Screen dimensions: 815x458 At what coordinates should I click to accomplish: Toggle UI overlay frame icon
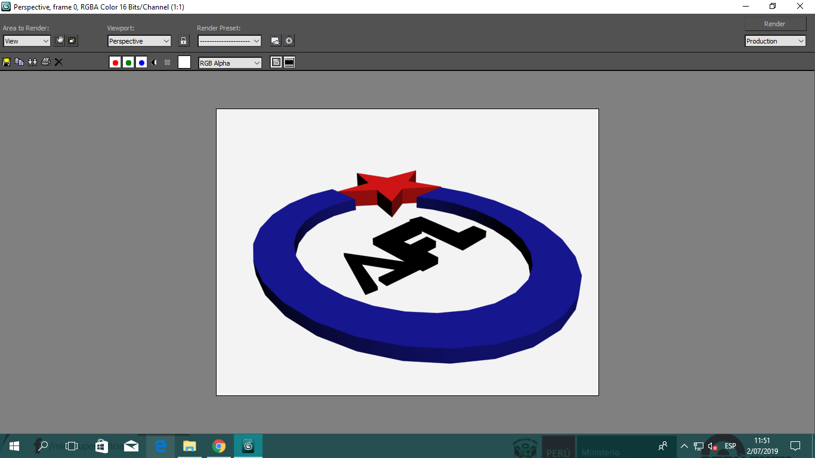(276, 63)
